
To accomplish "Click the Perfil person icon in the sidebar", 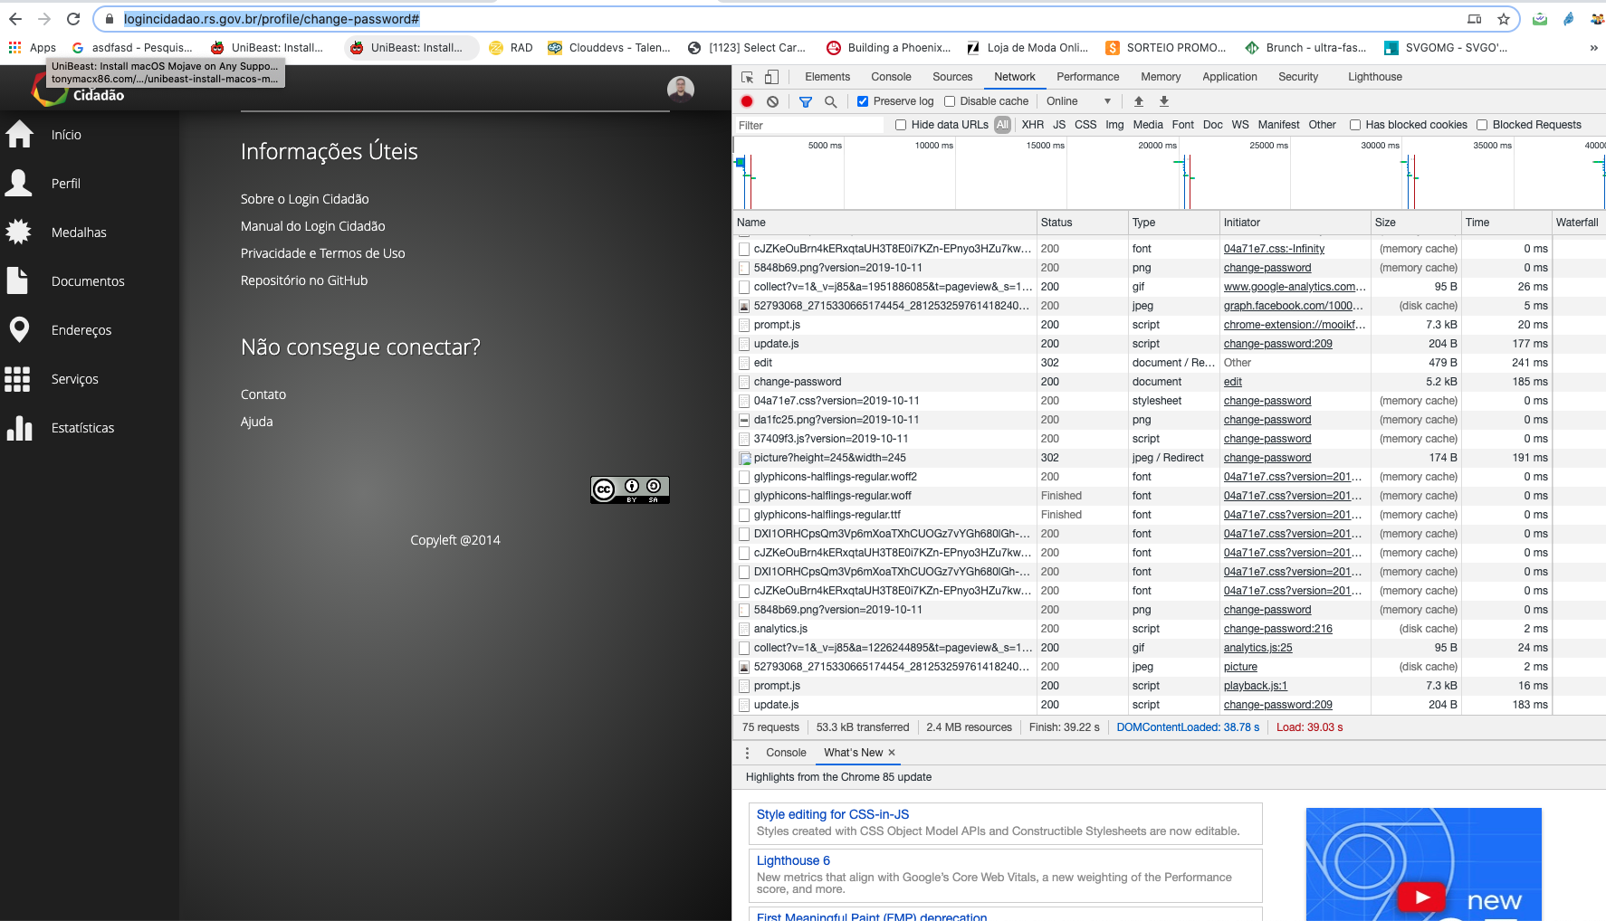I will point(19,183).
